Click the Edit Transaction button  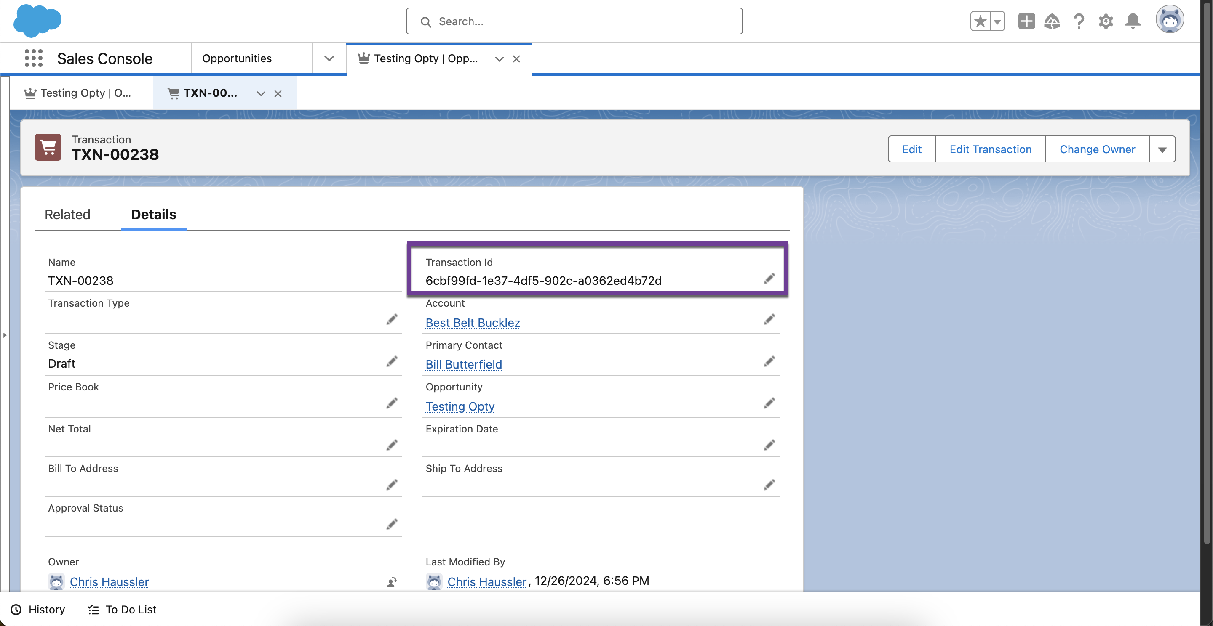(x=990, y=149)
